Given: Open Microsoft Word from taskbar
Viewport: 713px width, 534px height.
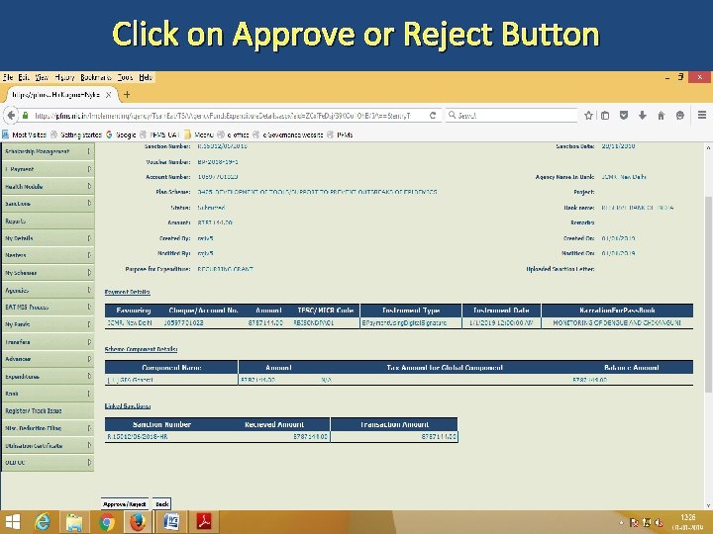Looking at the screenshot, I should tap(171, 522).
